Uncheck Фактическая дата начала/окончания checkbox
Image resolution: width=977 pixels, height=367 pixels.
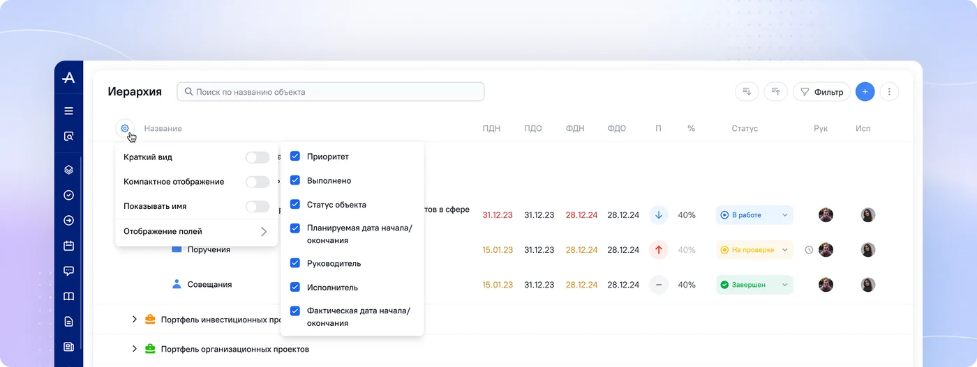click(295, 311)
